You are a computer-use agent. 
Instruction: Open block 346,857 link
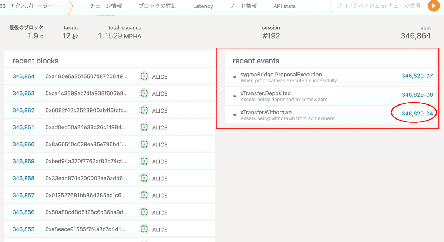[23, 195]
